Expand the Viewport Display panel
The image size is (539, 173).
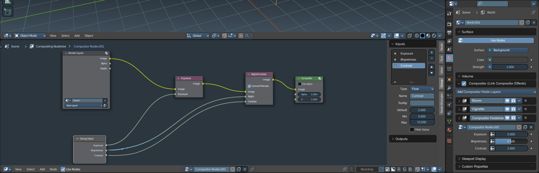[x=496, y=159]
